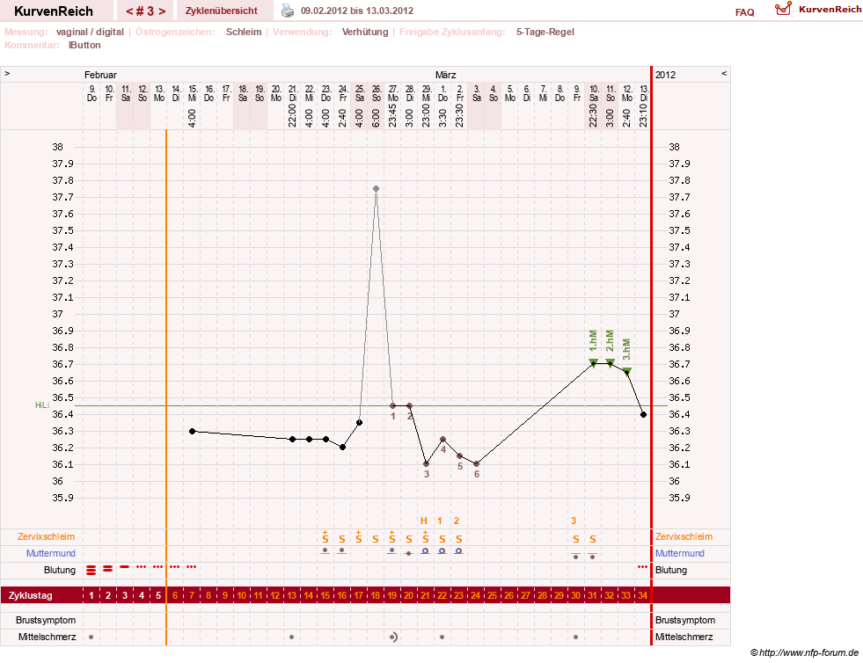Click cycle day 26 in the Zyklustag row
This screenshot has height=663, width=863.
509,595
